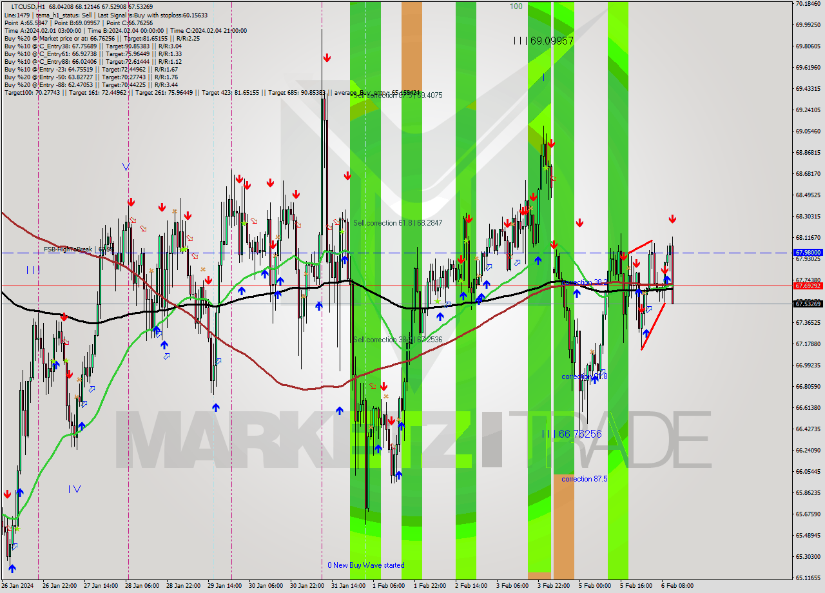825x593 pixels.
Task: Click the 70.18427 price axis label
Action: [808, 4]
